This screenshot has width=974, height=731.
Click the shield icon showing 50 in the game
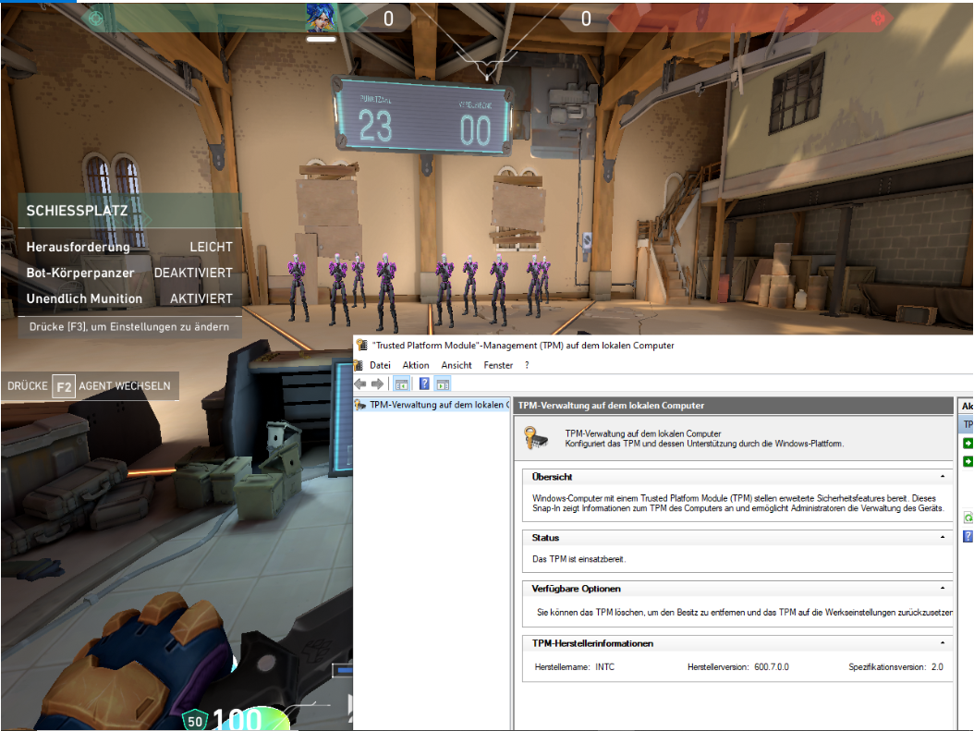(194, 721)
